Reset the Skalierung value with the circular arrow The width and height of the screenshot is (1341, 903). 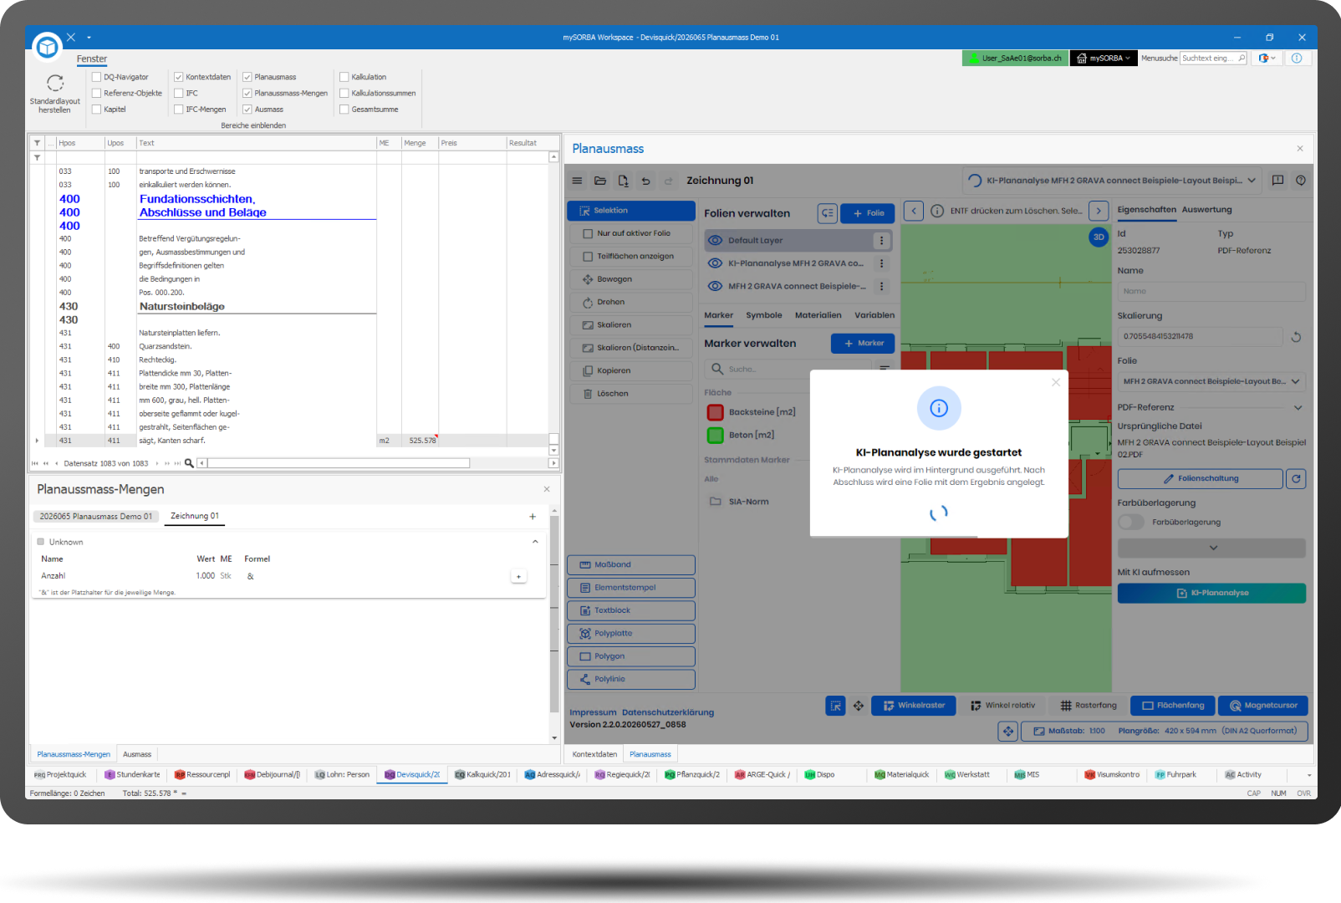[x=1296, y=337]
